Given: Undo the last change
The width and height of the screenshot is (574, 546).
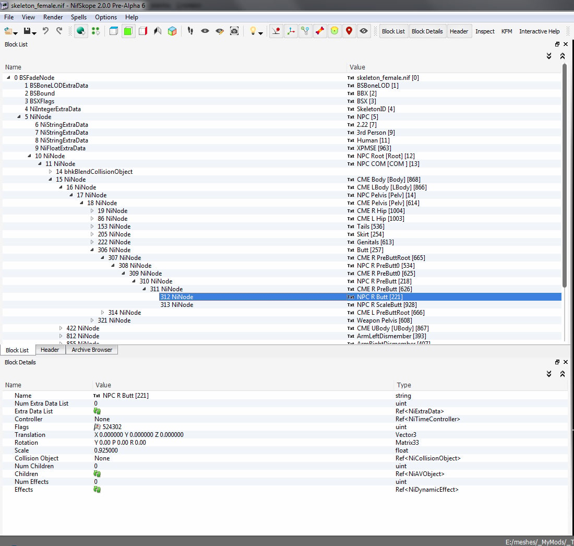Looking at the screenshot, I should pyautogui.click(x=45, y=31).
